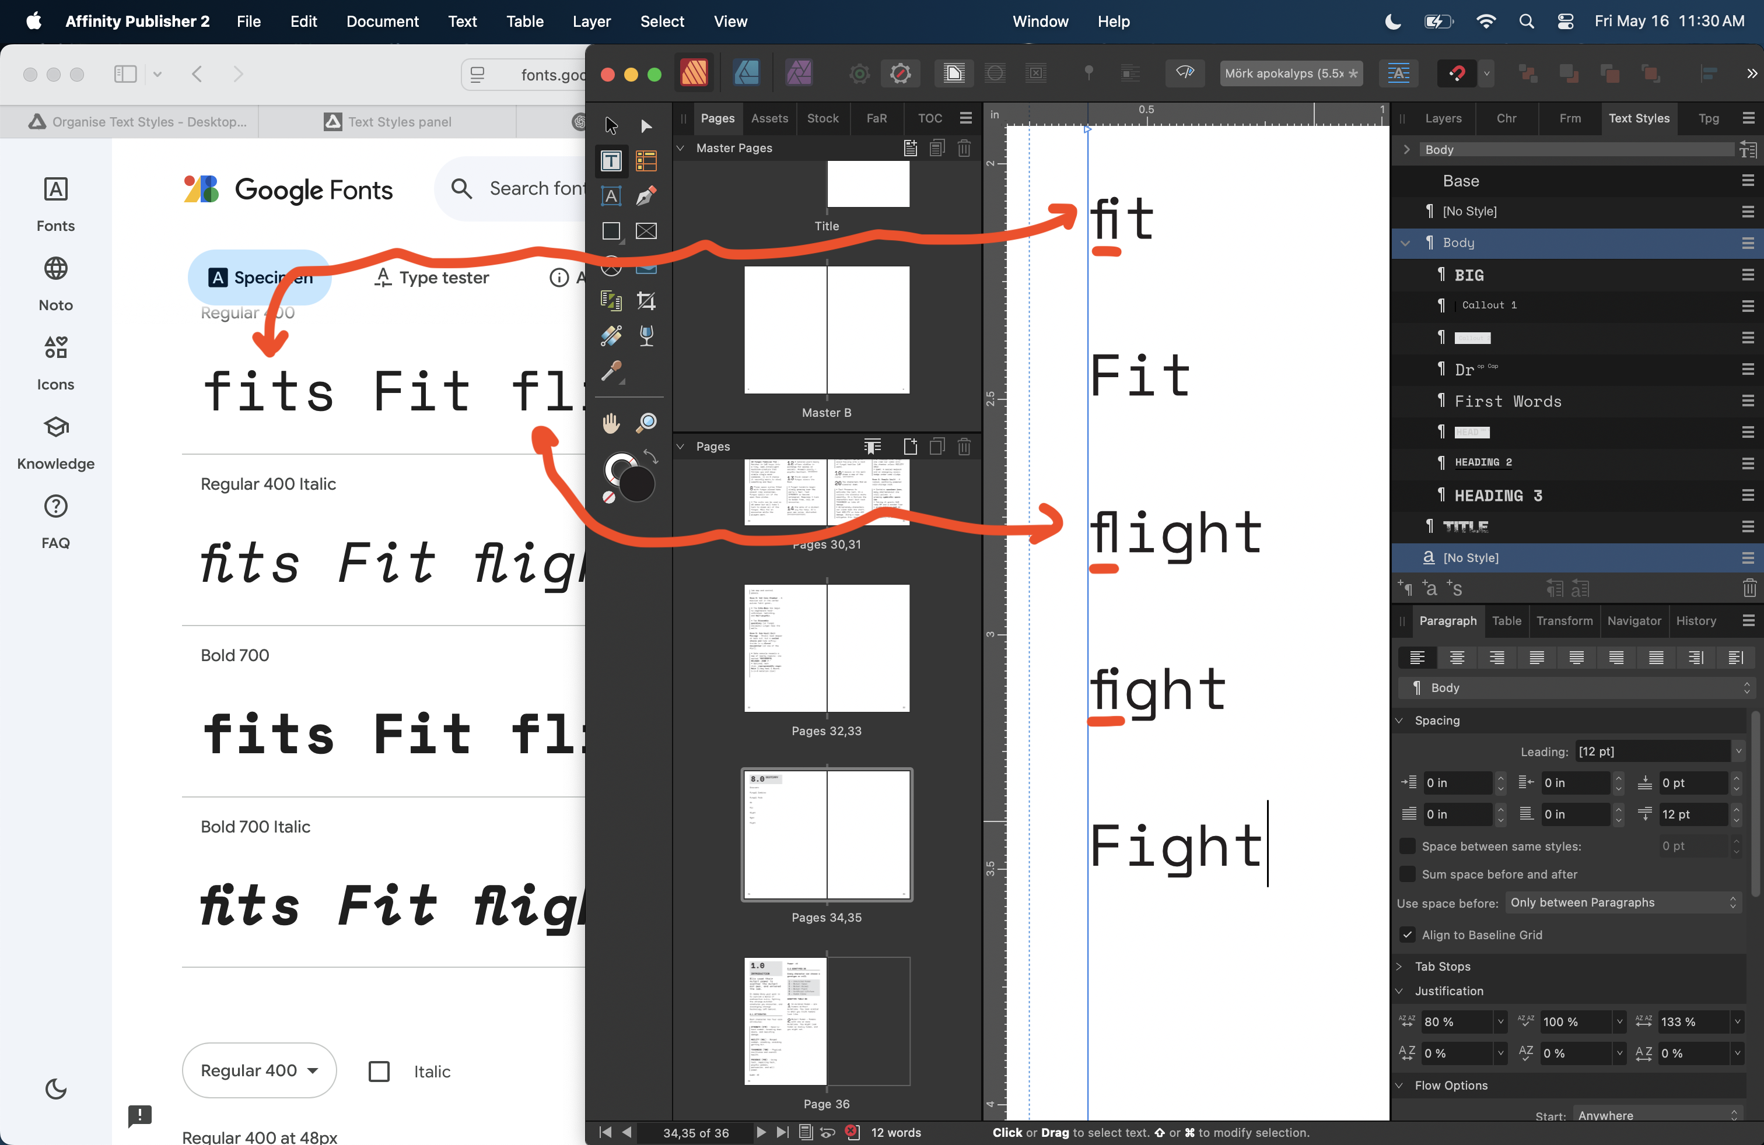Select the Picture Frame Rectangle tool
The height and width of the screenshot is (1145, 1764).
646,231
